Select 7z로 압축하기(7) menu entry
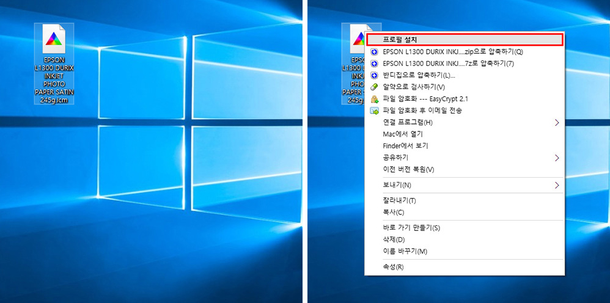610x303 pixels. click(464, 64)
